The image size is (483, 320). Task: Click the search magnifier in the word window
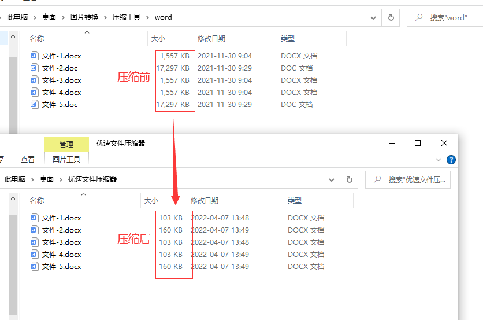[419, 17]
